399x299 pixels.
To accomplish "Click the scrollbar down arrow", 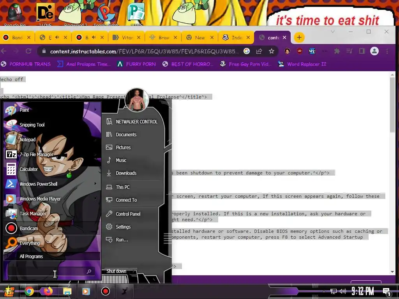I will (392, 272).
